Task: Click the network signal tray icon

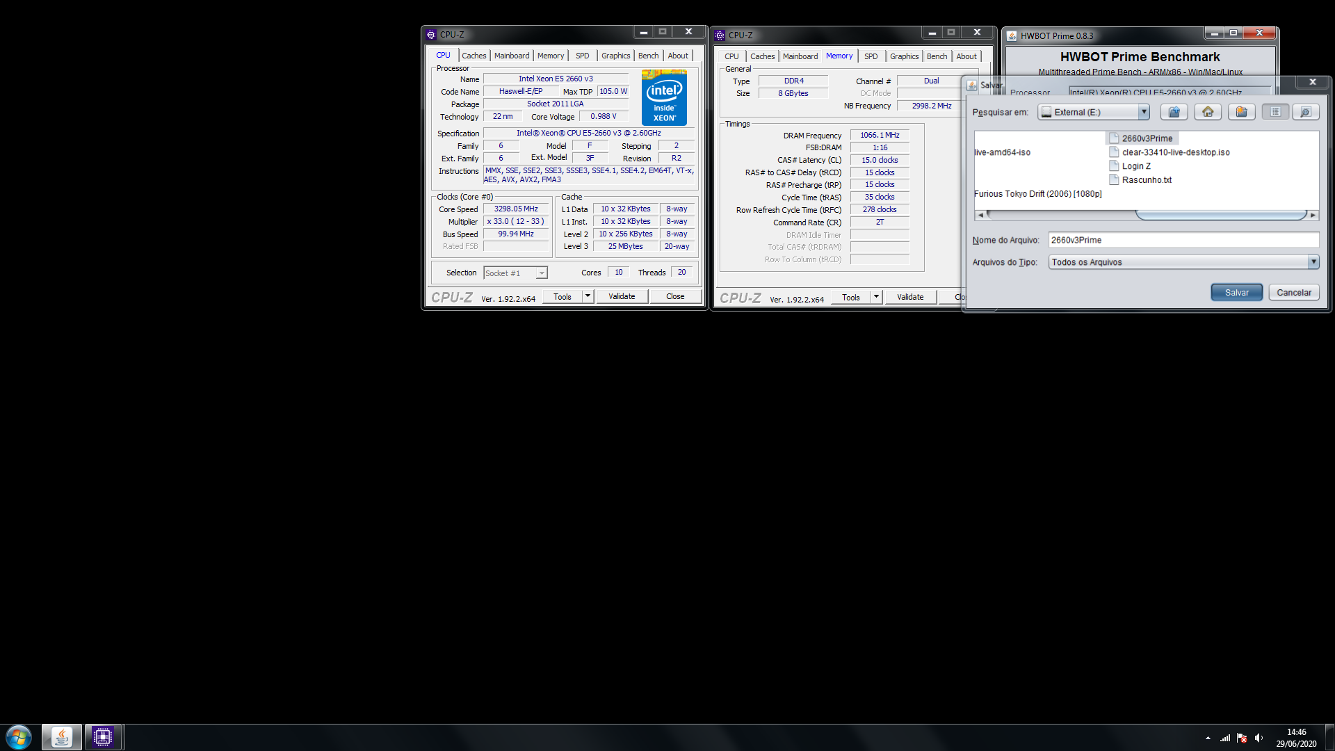Action: tap(1225, 738)
